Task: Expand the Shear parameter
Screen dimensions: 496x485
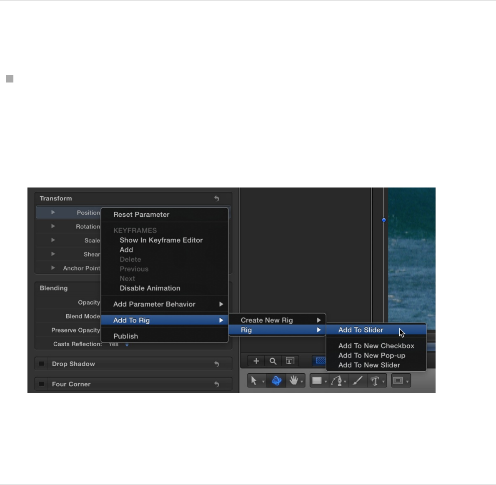Action: (53, 254)
